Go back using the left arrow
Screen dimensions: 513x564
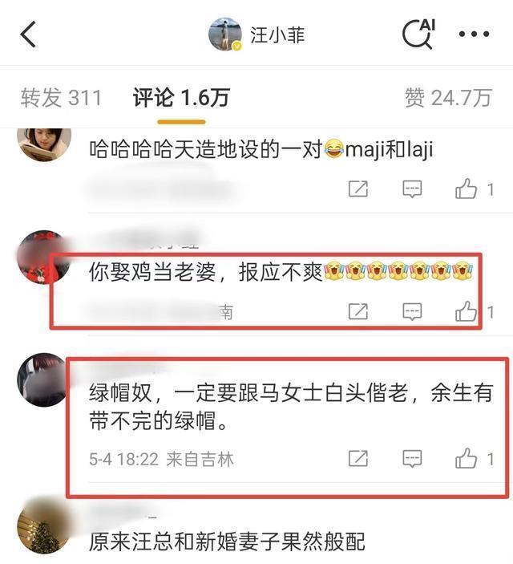point(28,34)
